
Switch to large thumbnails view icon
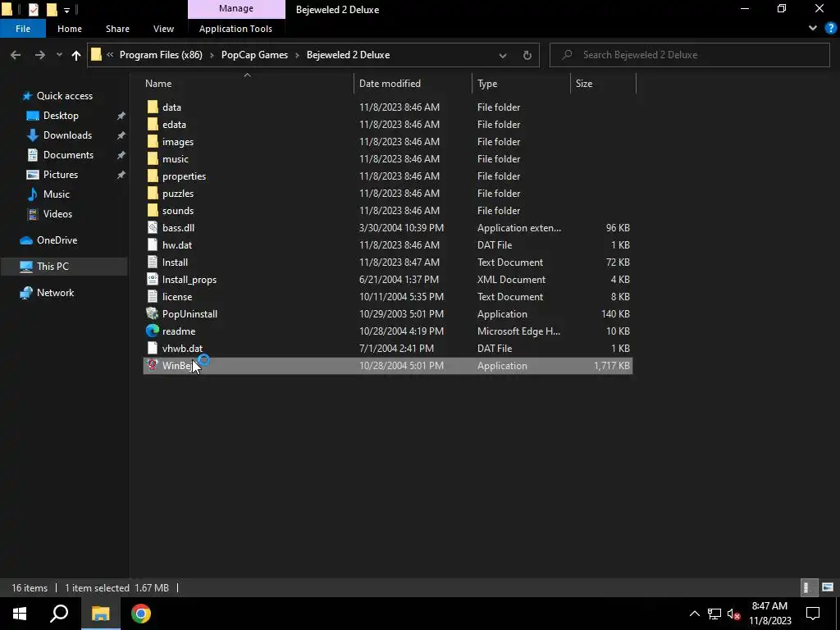tap(828, 587)
